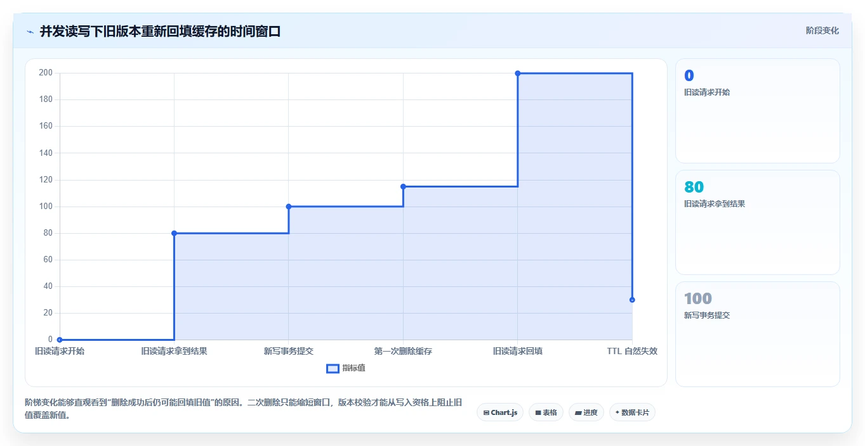Toggle the 指标值 legend item
Viewport: 865px width, 446px height.
click(346, 368)
